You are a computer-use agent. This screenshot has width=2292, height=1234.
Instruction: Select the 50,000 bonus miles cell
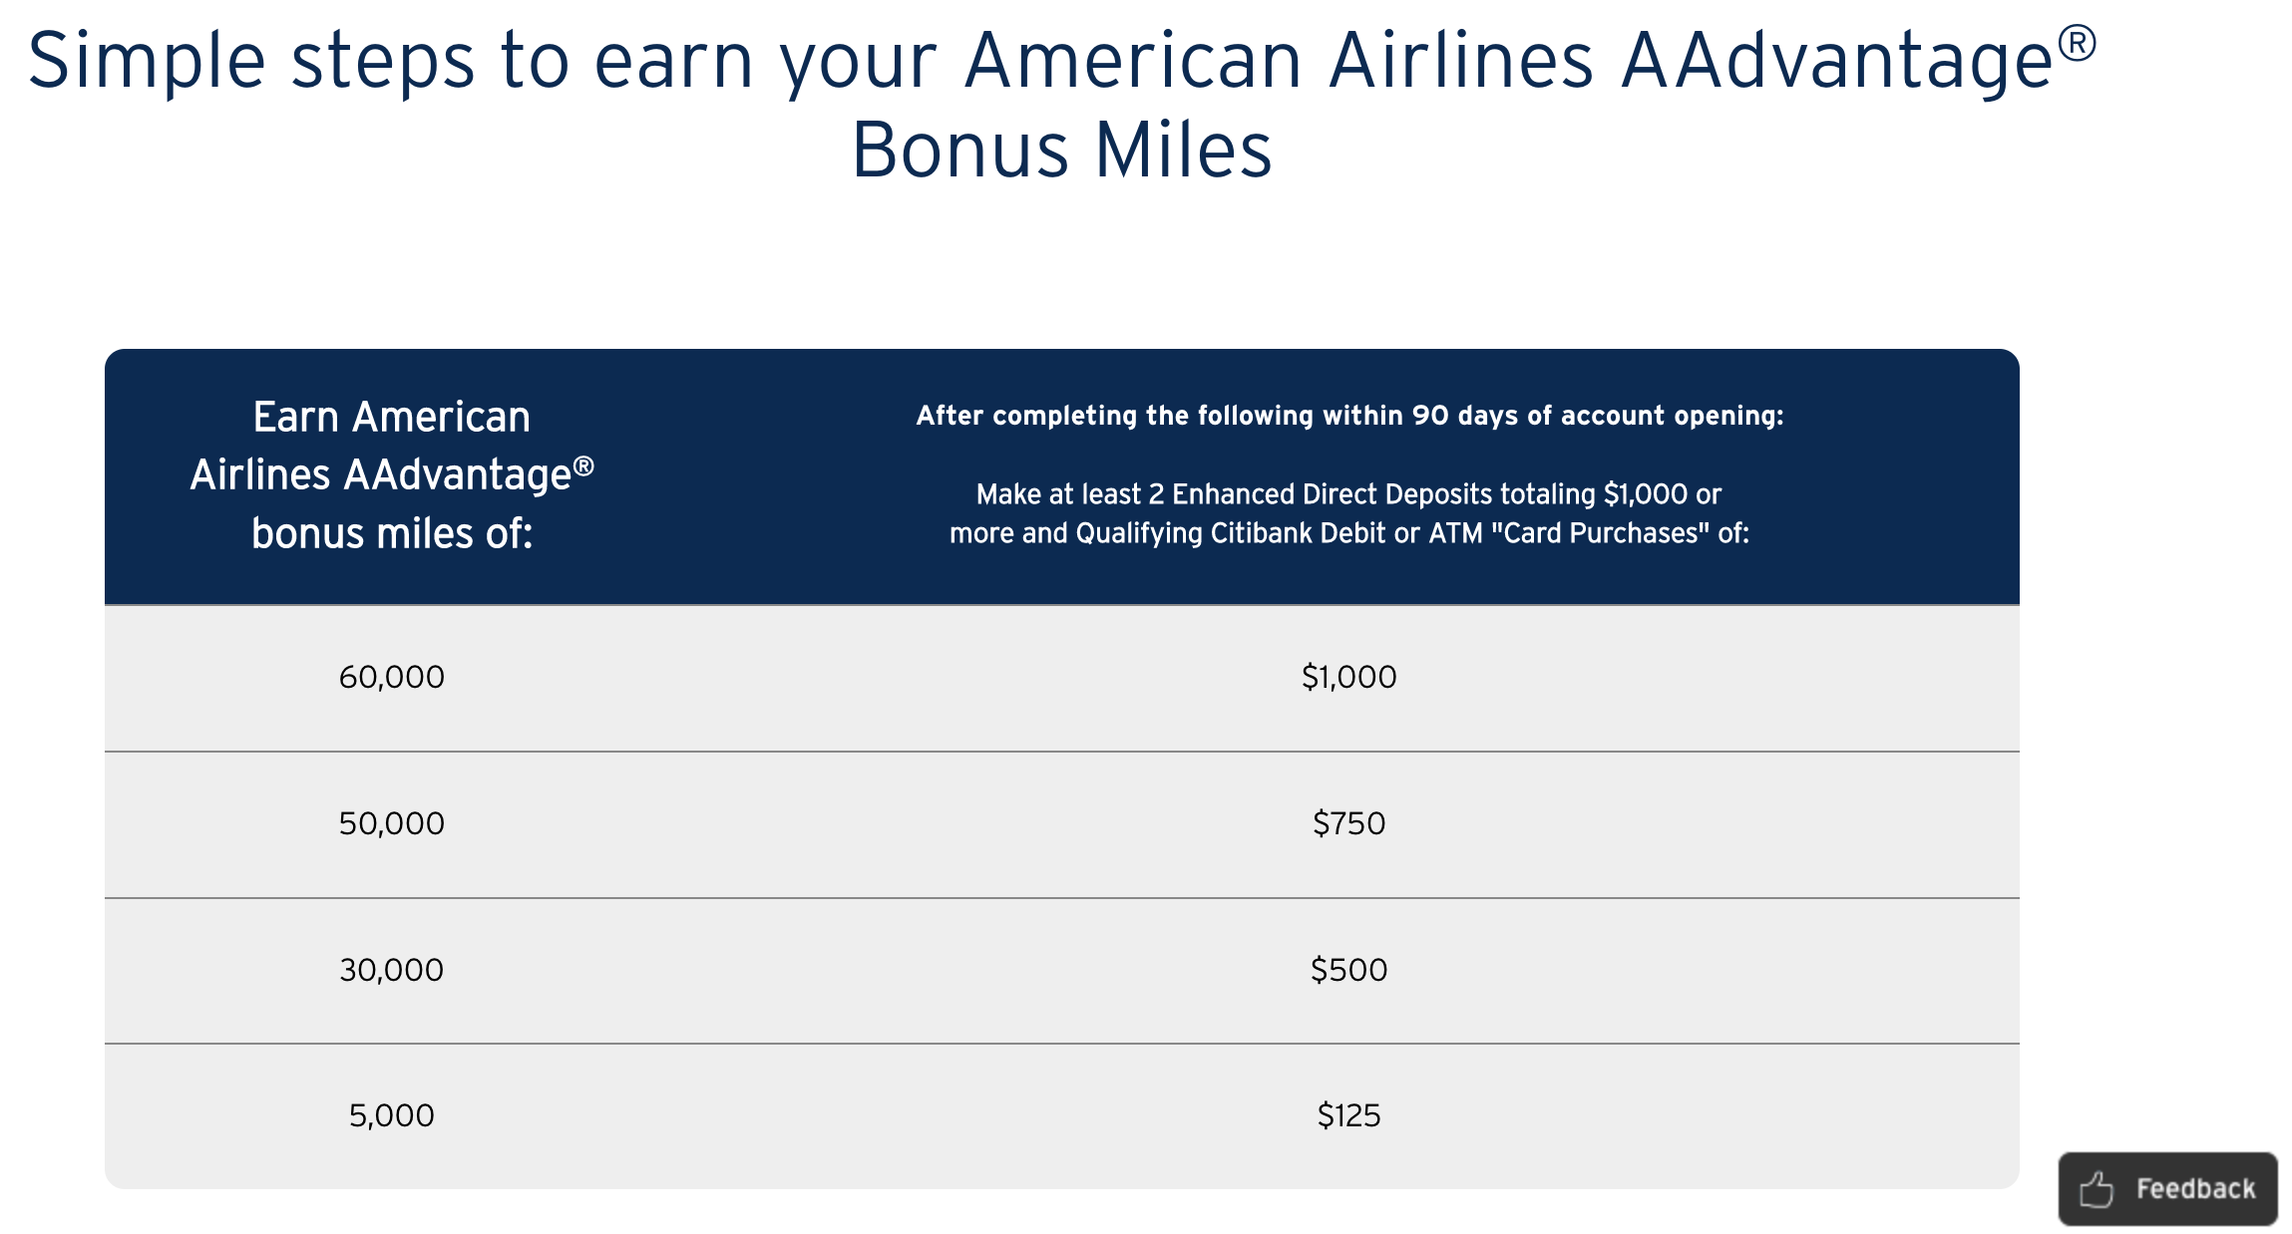pos(392,824)
